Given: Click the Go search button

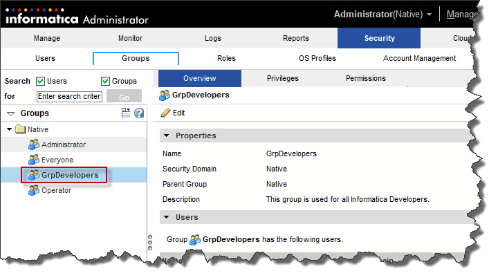Looking at the screenshot, I should pyautogui.click(x=124, y=96).
